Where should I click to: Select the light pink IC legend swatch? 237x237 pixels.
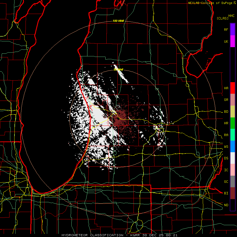click(233, 170)
